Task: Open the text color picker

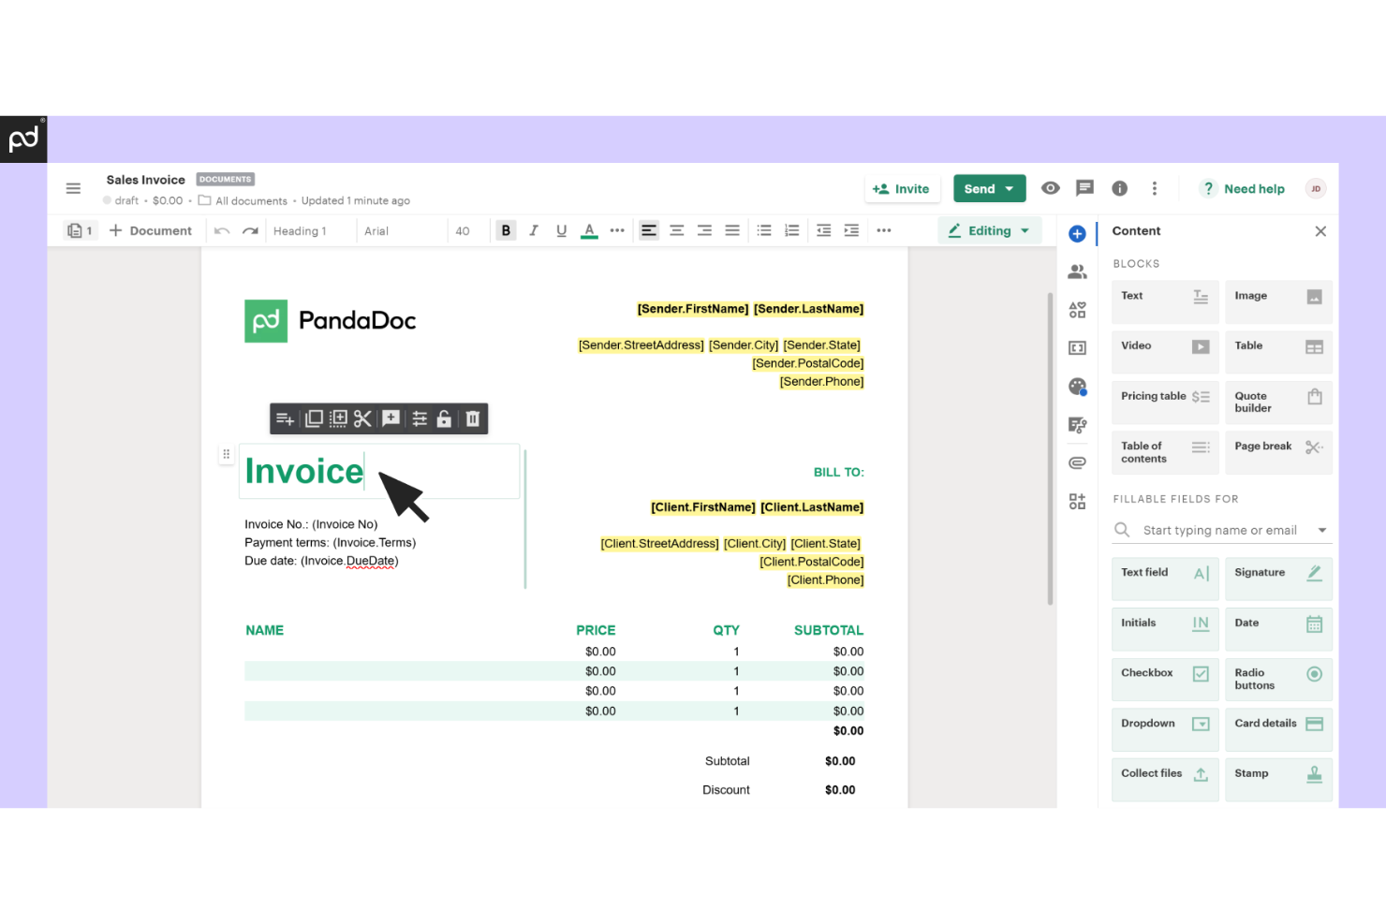Action: [x=589, y=229]
